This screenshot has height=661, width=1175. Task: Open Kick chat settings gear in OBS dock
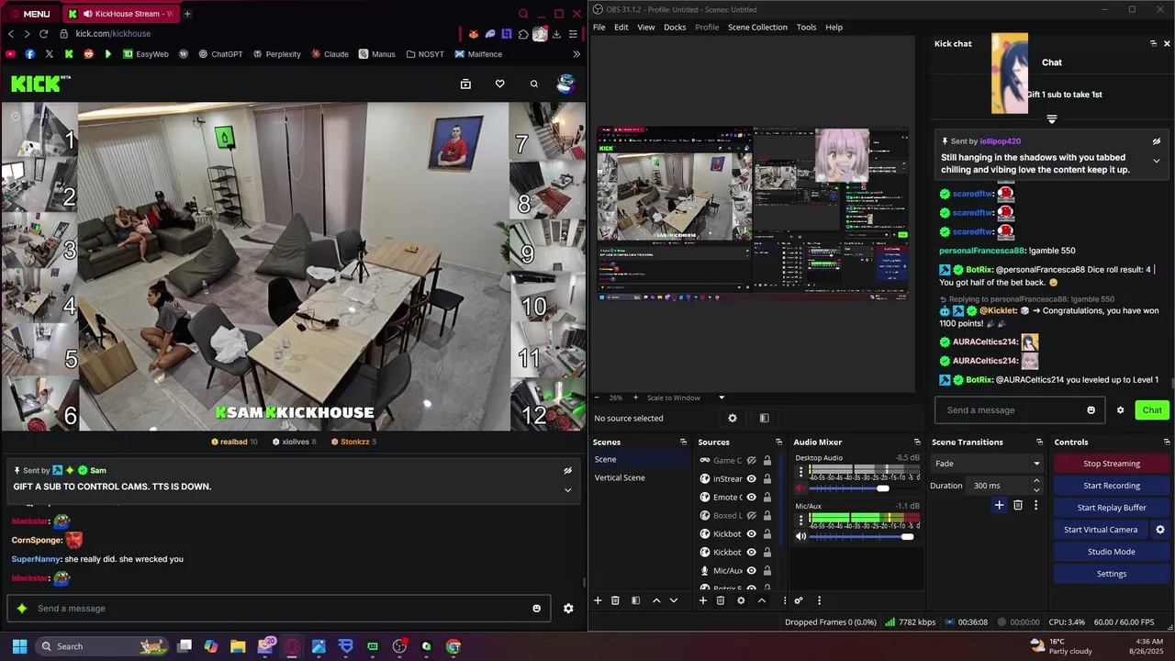point(1120,410)
